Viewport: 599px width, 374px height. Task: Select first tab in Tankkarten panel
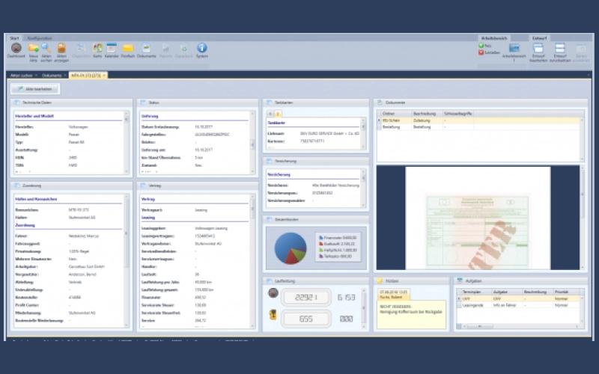(x=270, y=114)
